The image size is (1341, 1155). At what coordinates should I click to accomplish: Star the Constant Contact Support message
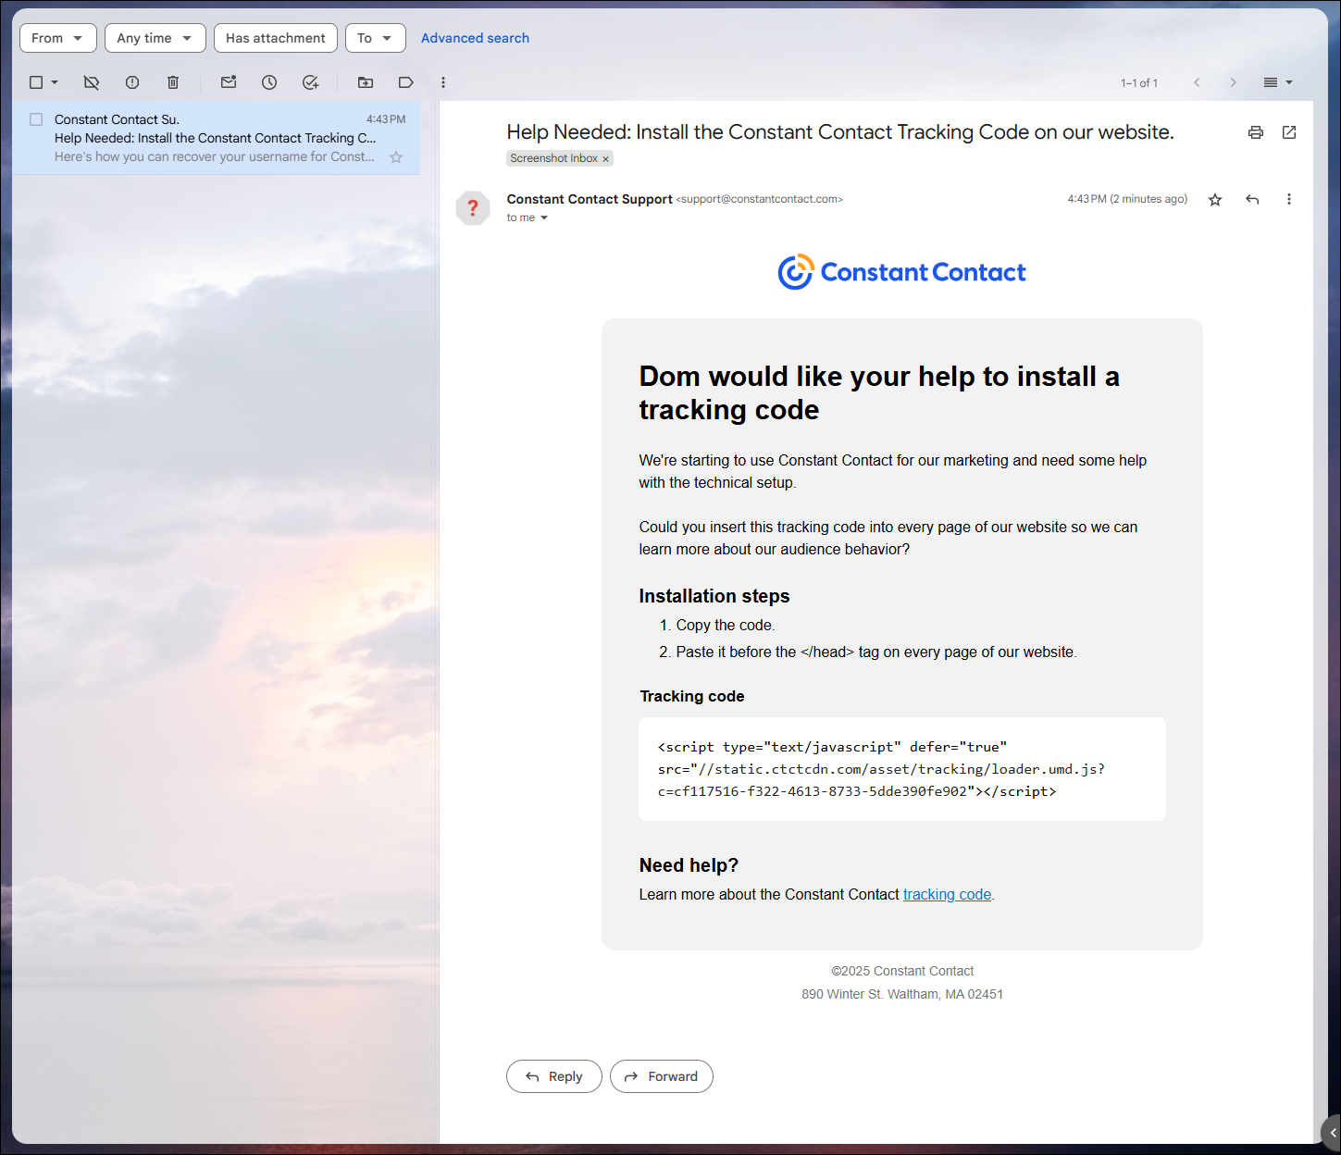coord(1214,199)
